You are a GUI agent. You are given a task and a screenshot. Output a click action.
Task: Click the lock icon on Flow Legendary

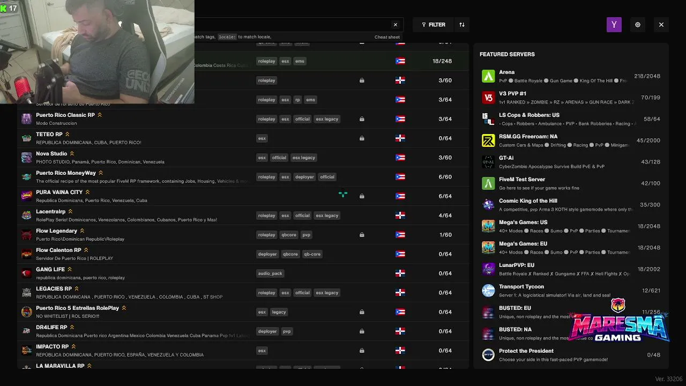pos(362,235)
